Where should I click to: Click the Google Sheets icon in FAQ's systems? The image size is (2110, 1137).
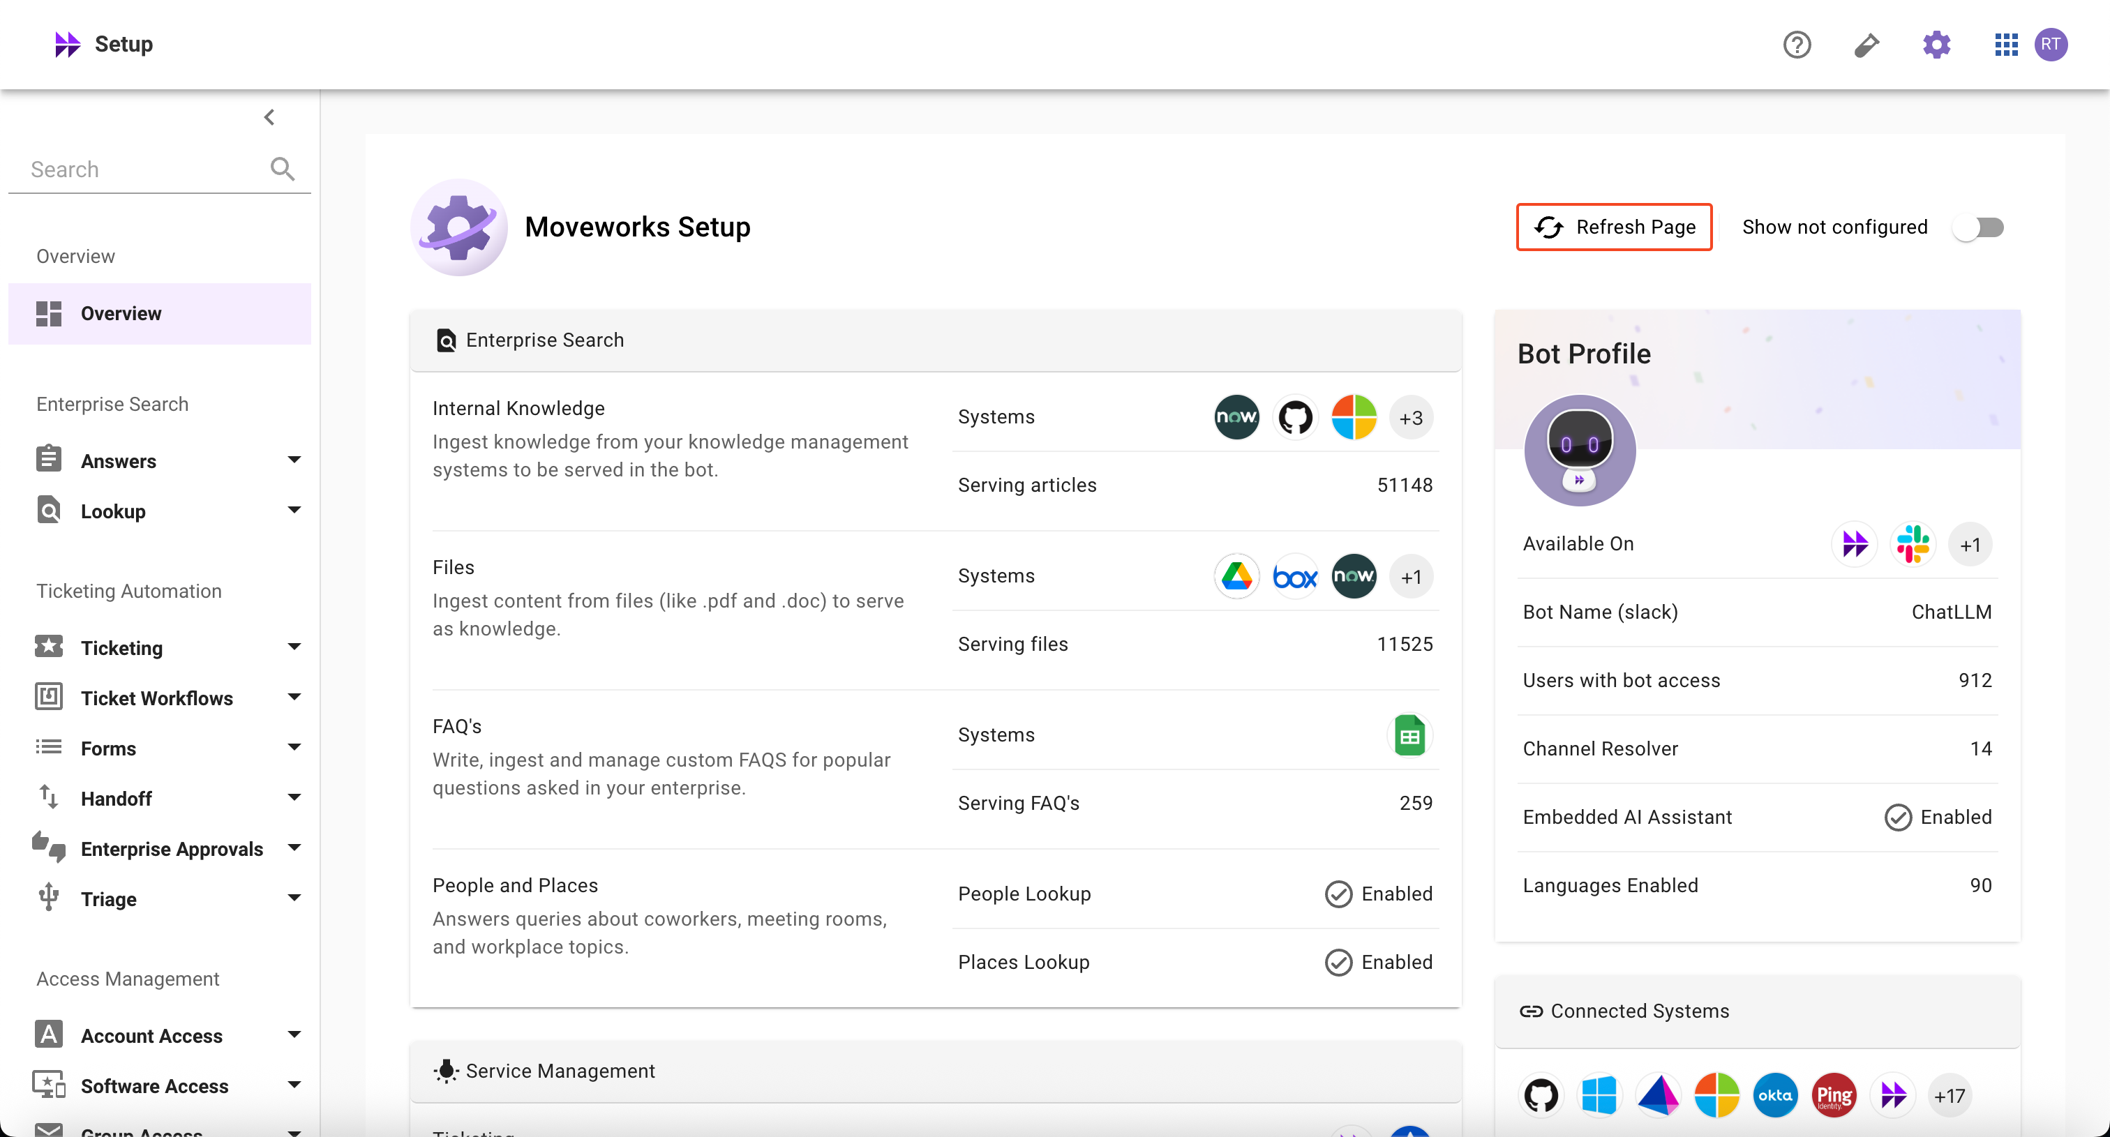click(x=1409, y=735)
